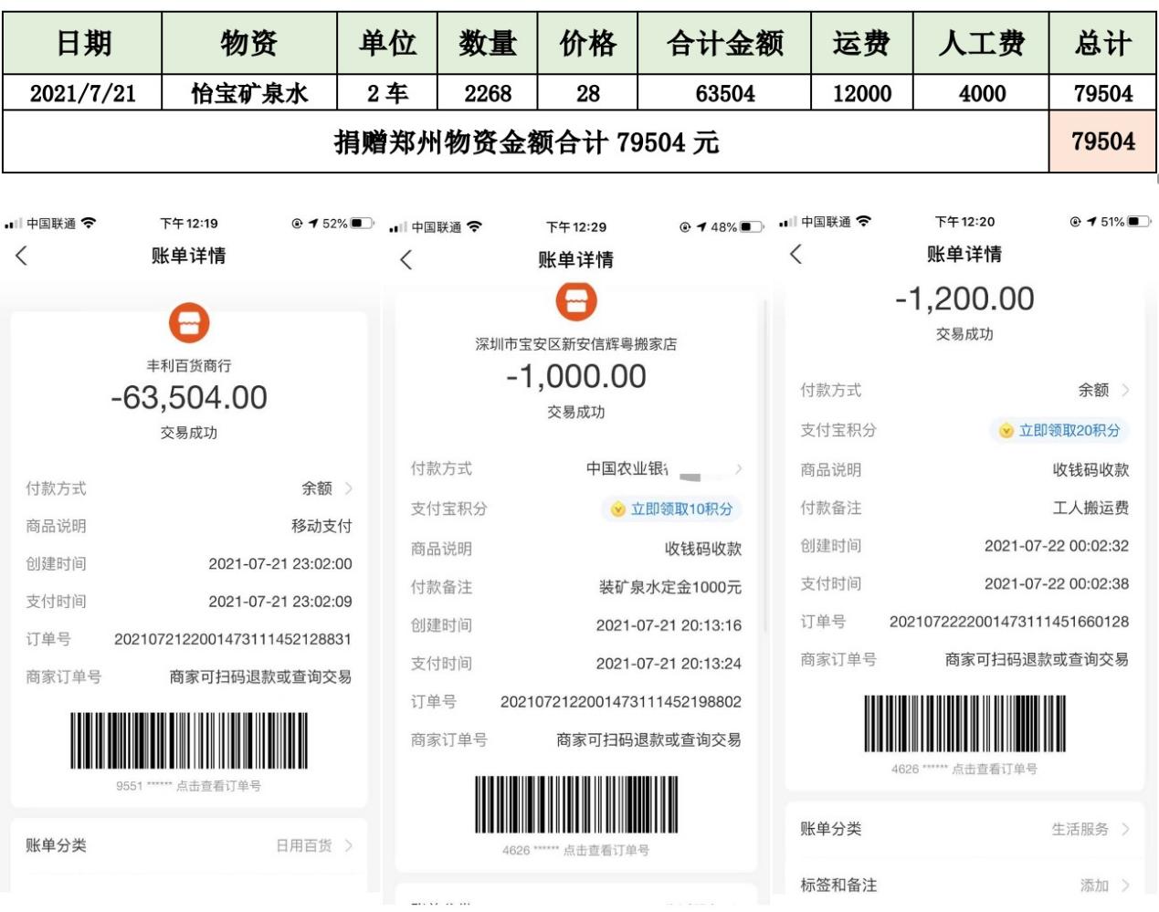The width and height of the screenshot is (1159, 912).
Task: Expand 付款方式 余额 in 63,504 bill
Action: [x=188, y=488]
